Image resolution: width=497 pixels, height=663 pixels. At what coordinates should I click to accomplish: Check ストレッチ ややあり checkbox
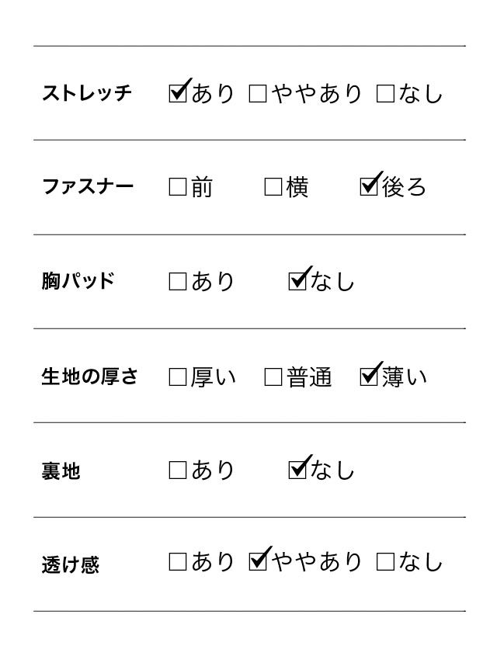[x=258, y=94]
